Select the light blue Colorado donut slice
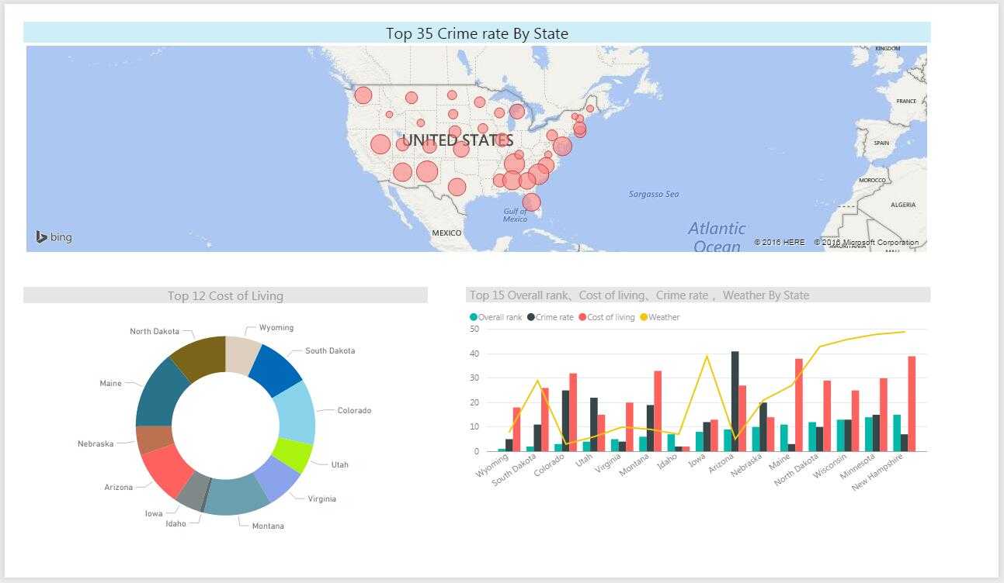The width and height of the screenshot is (1004, 583). point(296,412)
